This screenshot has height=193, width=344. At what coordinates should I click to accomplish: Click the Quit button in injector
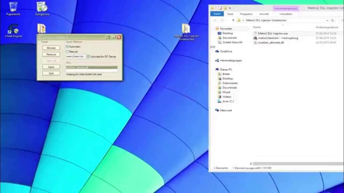pos(51,73)
